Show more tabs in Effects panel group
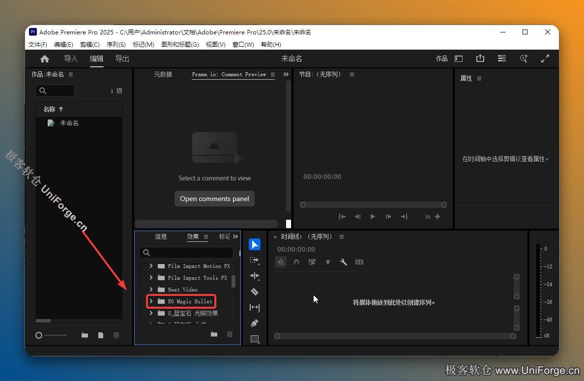Image resolution: width=584 pixels, height=381 pixels. pyautogui.click(x=235, y=236)
